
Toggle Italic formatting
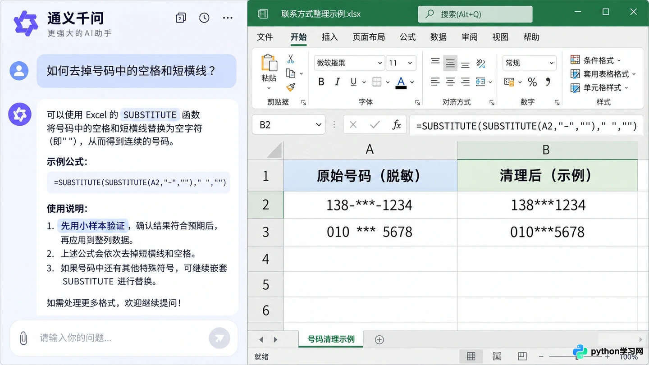(x=337, y=82)
